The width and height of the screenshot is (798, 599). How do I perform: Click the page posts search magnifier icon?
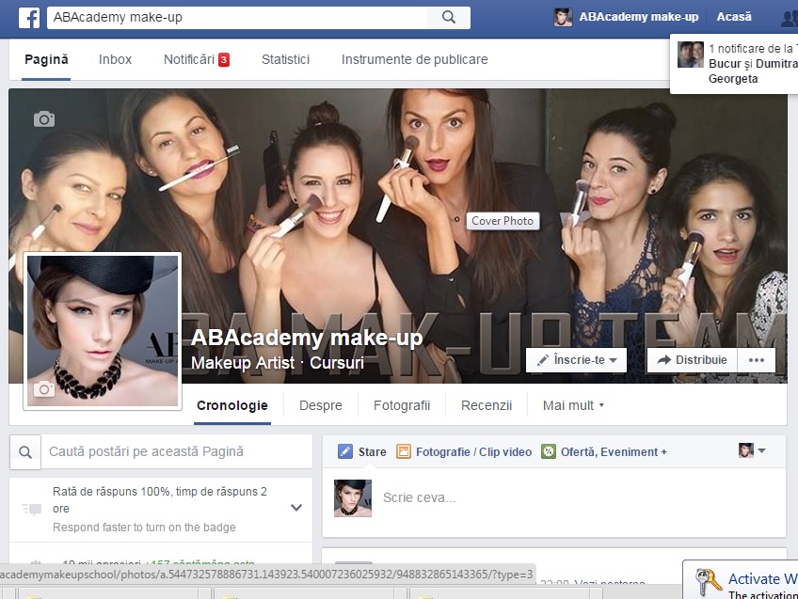click(x=24, y=452)
